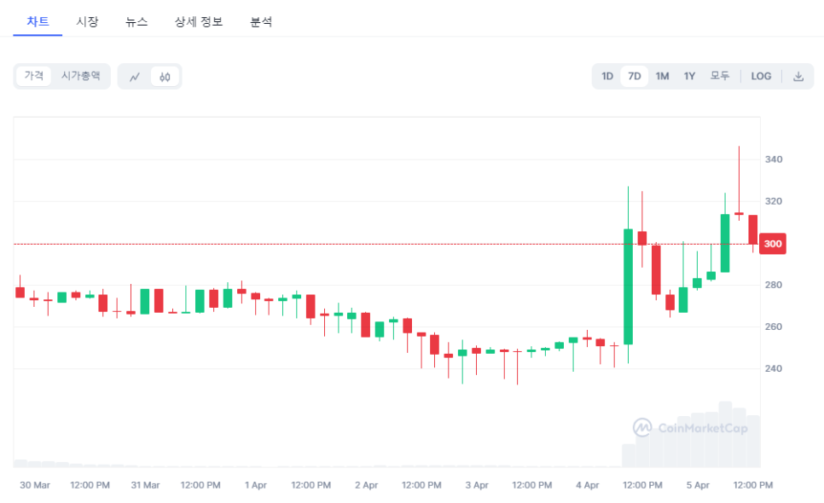Screen dimensions: 824x503
Task: Select the candlestick chart view icon
Action: 165,77
